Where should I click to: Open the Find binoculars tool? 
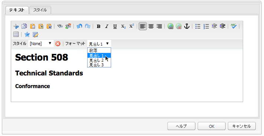point(60,26)
